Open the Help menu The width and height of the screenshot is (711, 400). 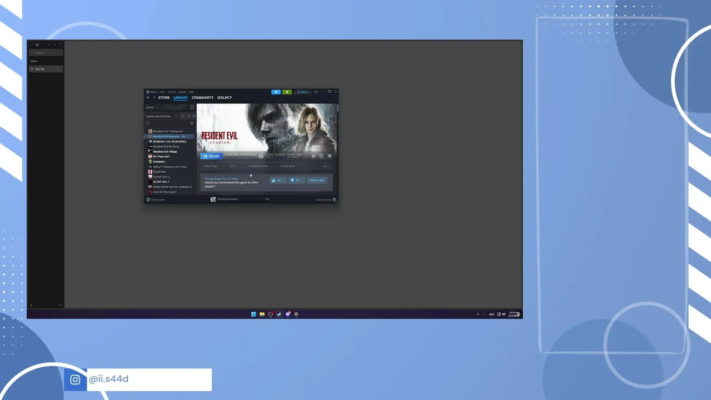coord(191,92)
